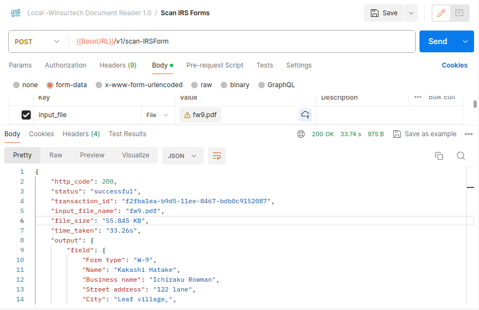This screenshot has width=479, height=310.
Task: Switch to Preview view
Action: (92, 155)
